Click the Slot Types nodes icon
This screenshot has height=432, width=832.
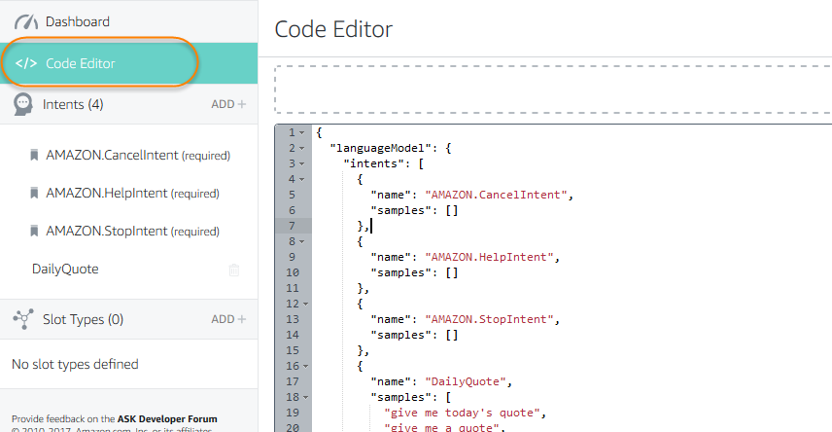click(23, 319)
